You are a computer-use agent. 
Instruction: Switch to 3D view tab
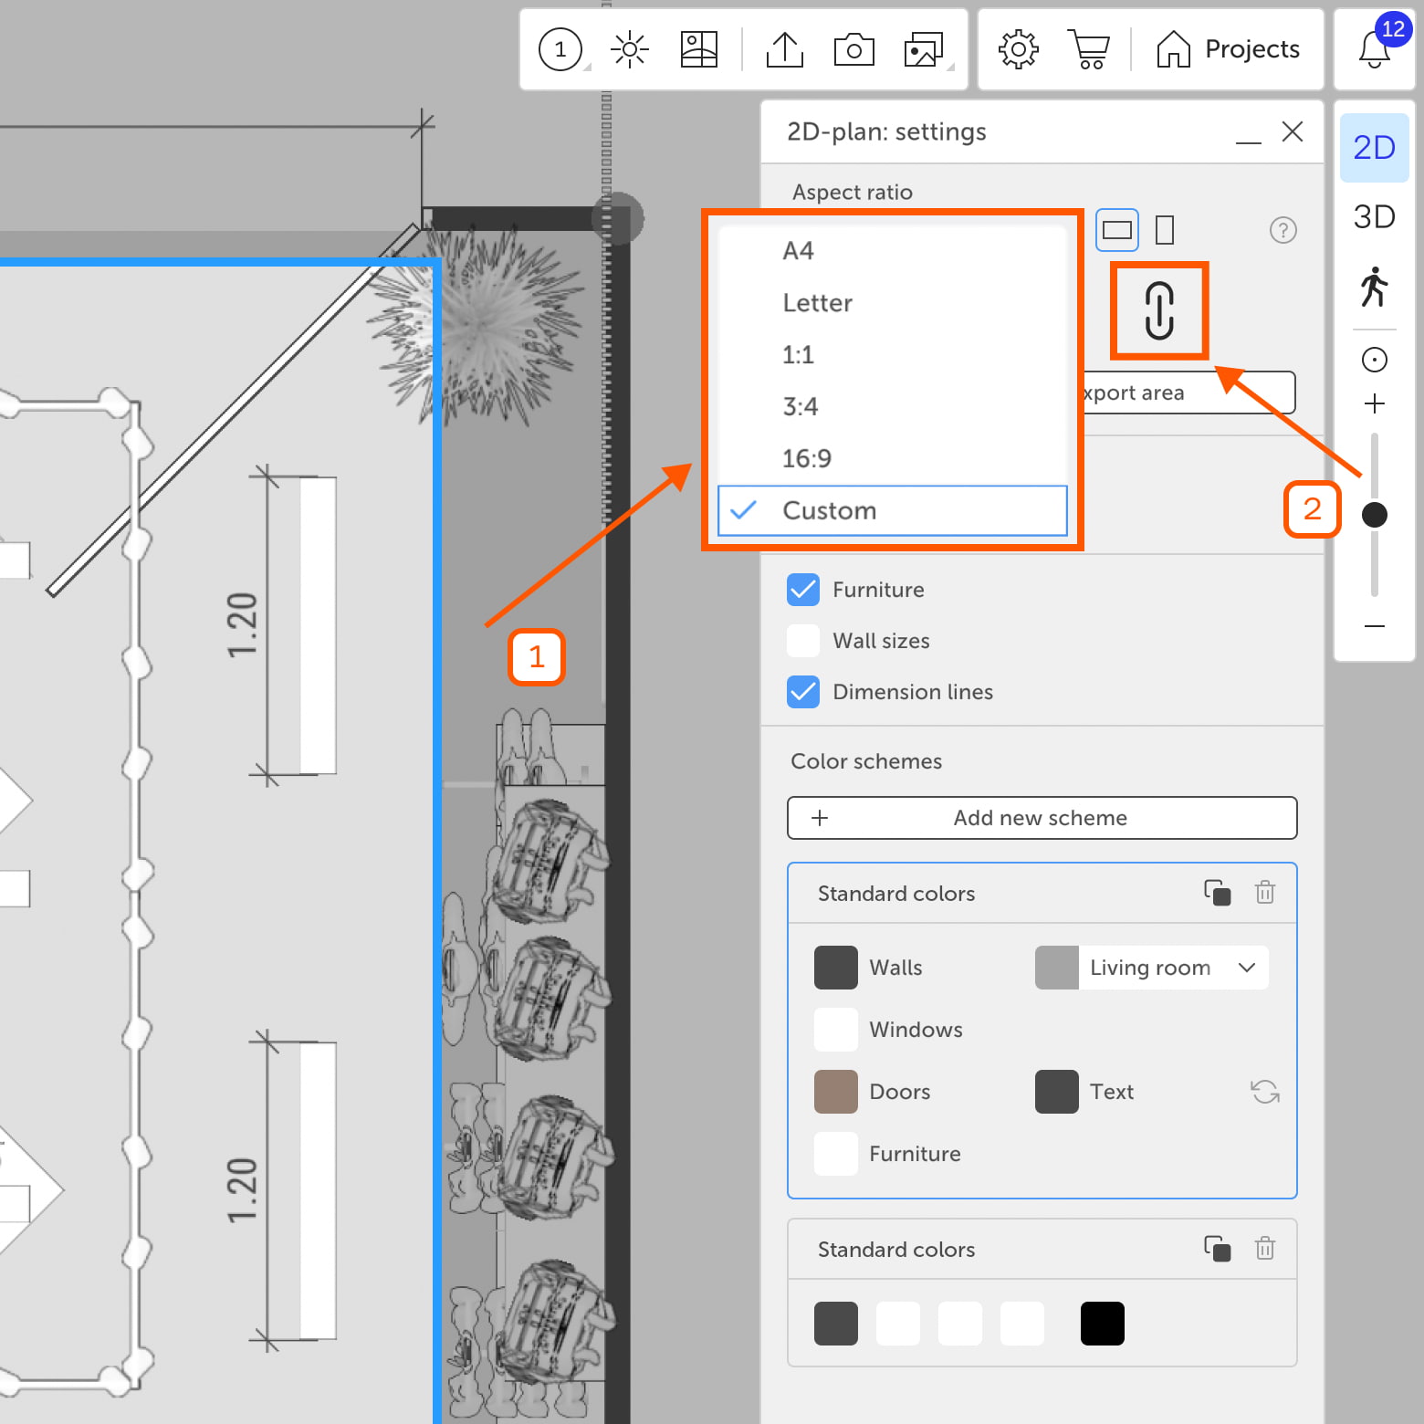(1375, 217)
